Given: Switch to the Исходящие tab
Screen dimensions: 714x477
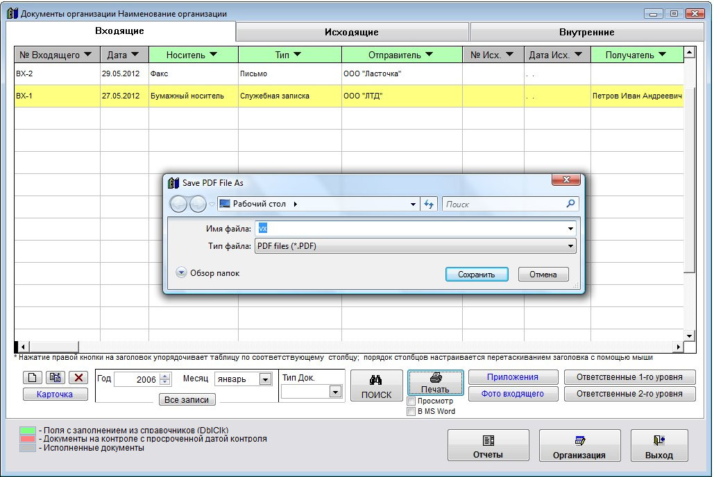Looking at the screenshot, I should [x=352, y=32].
